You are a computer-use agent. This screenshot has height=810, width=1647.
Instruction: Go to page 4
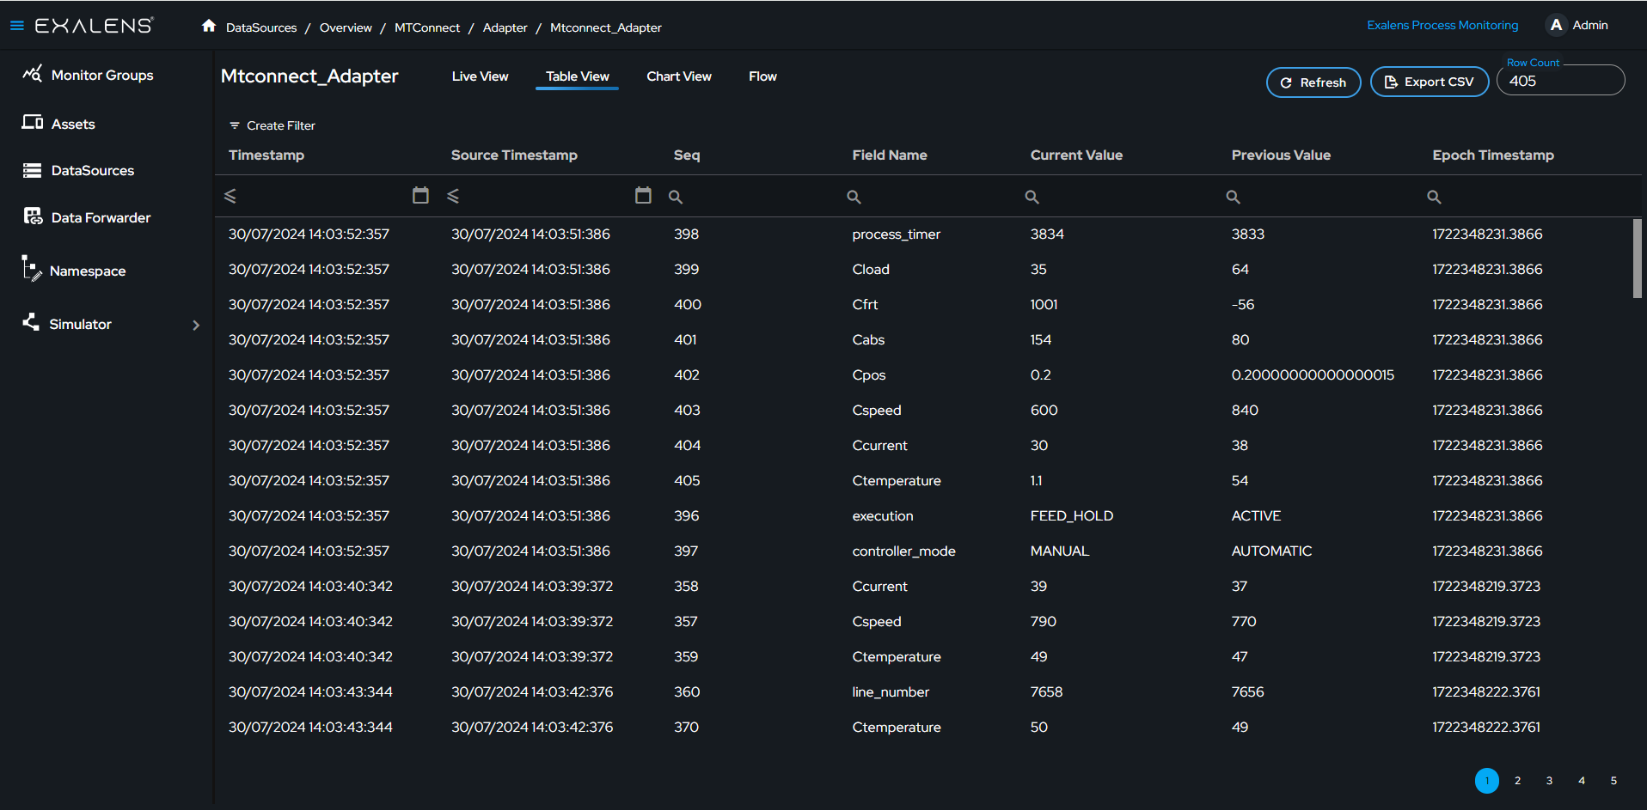pyautogui.click(x=1582, y=781)
